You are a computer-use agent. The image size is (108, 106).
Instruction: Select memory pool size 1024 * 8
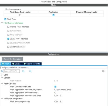58,102
